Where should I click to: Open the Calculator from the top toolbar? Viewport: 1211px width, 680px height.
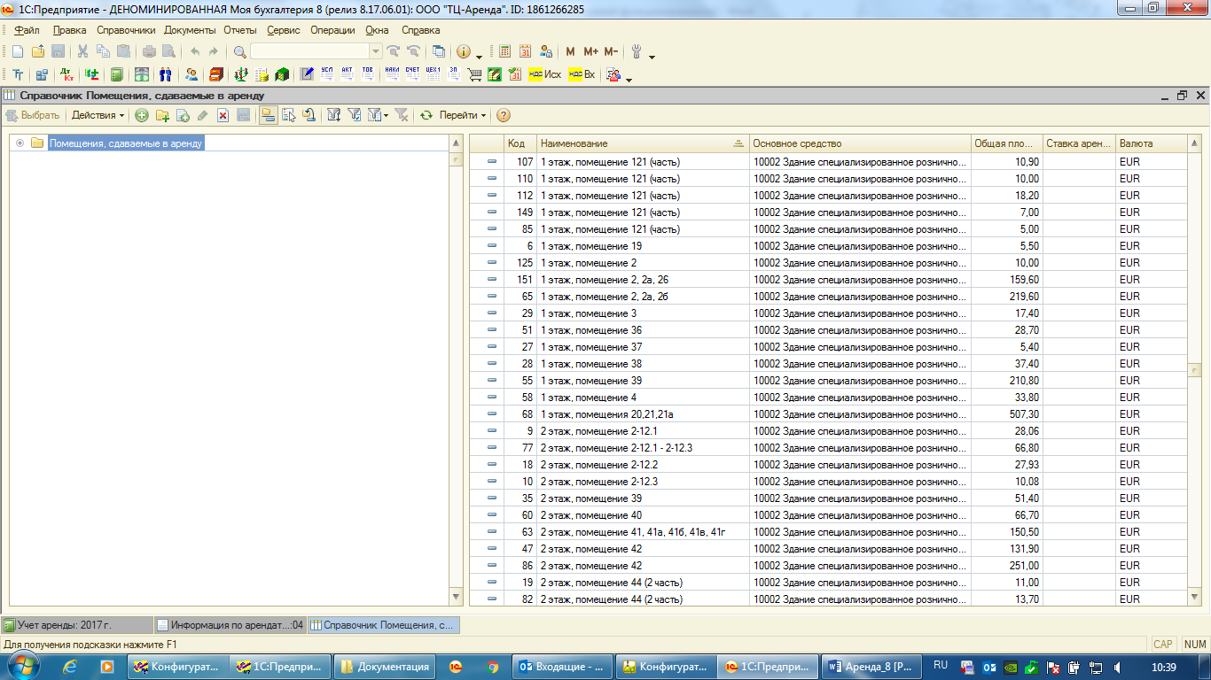pos(504,51)
